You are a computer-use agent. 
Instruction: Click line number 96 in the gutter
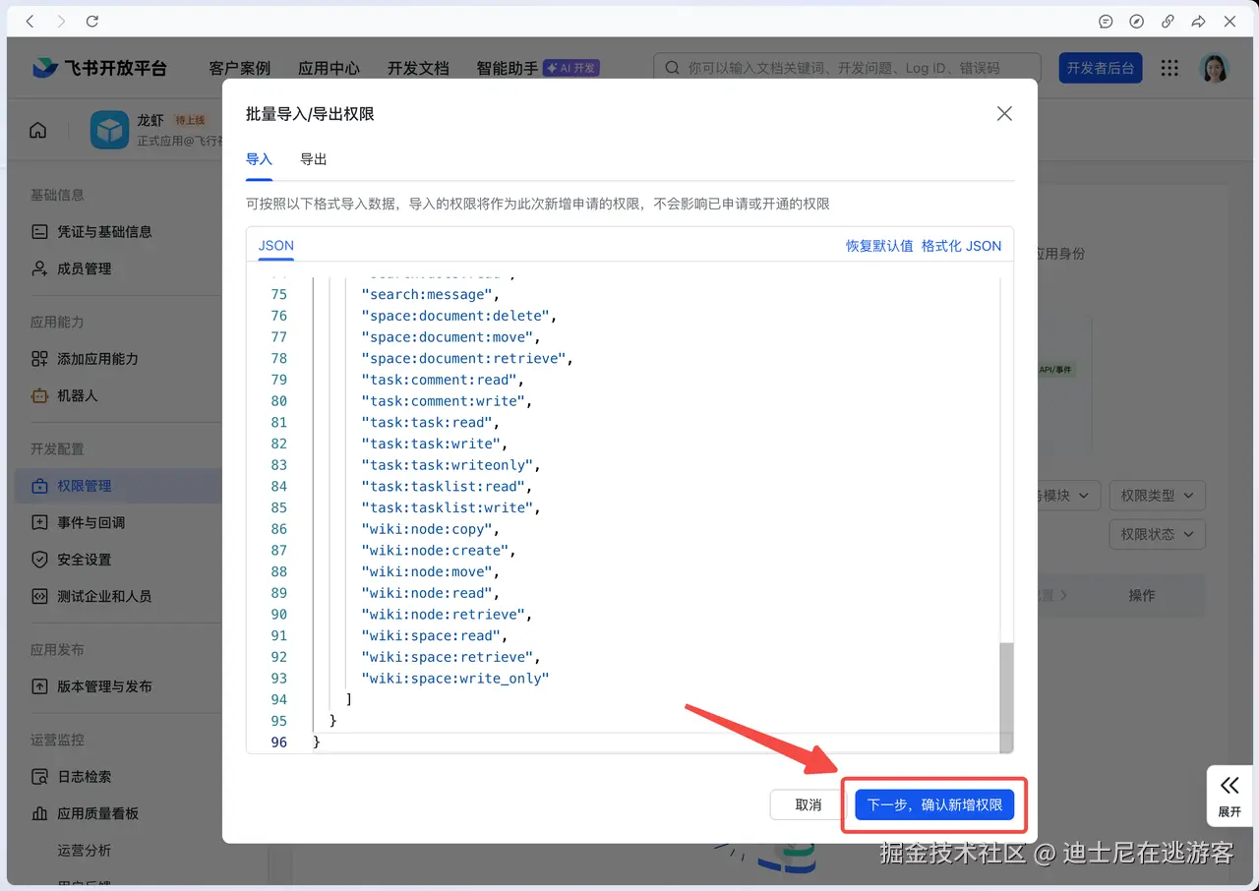point(279,742)
